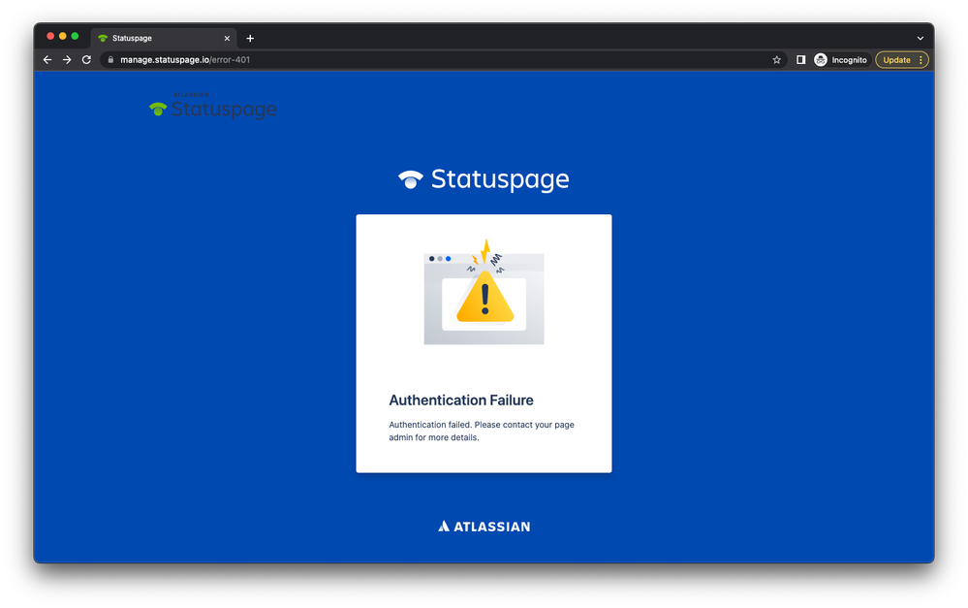
Task: Click the white Statuspage heading logo
Action: 484,179
